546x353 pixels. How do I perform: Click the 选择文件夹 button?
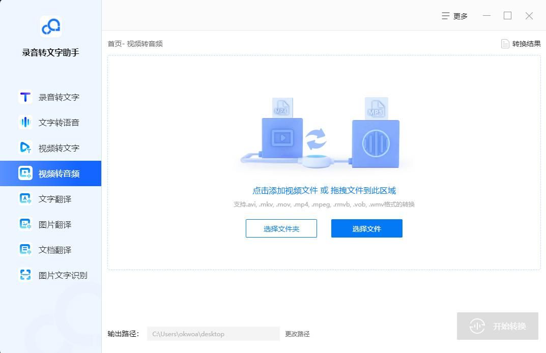tap(281, 228)
